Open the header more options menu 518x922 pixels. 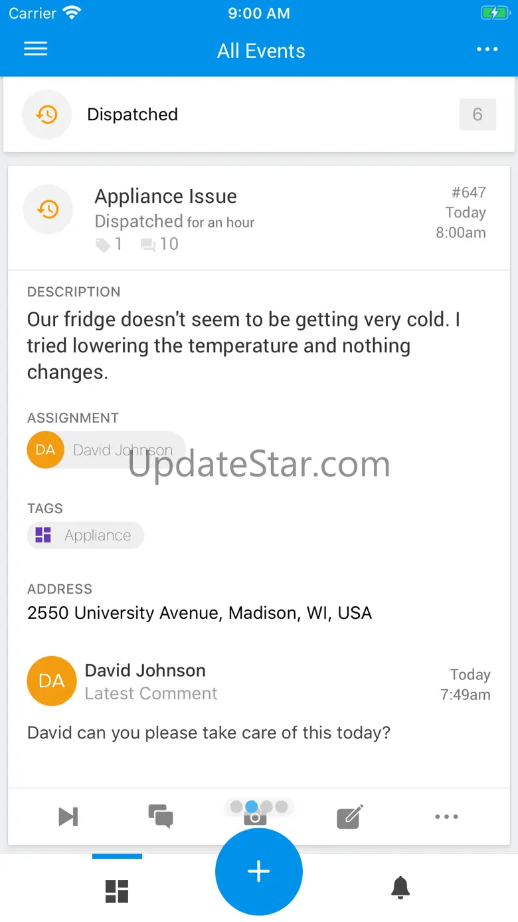tap(487, 50)
